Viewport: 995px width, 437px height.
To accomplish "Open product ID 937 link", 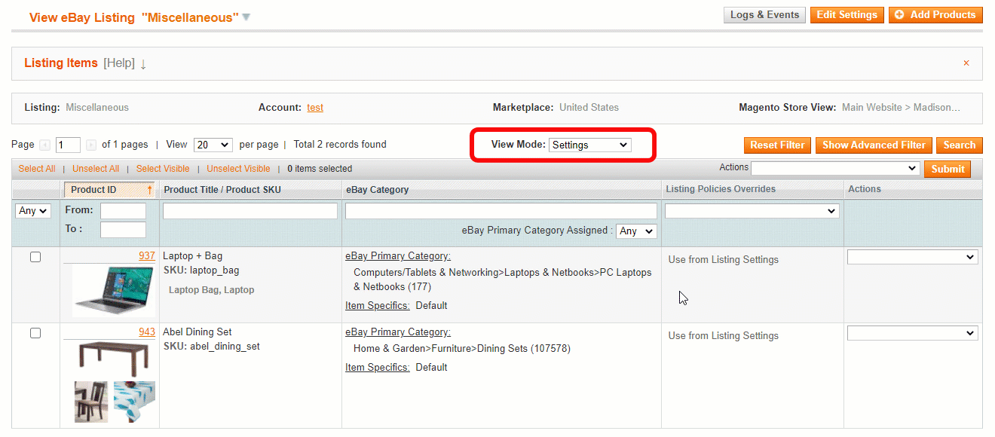I will coord(147,255).
